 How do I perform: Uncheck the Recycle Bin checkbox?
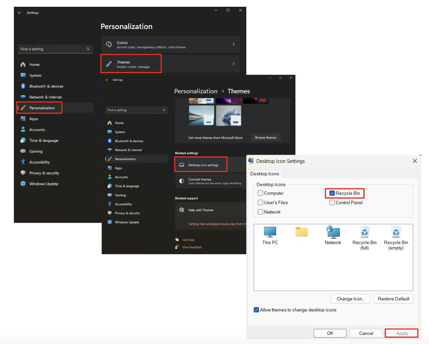[x=332, y=193]
